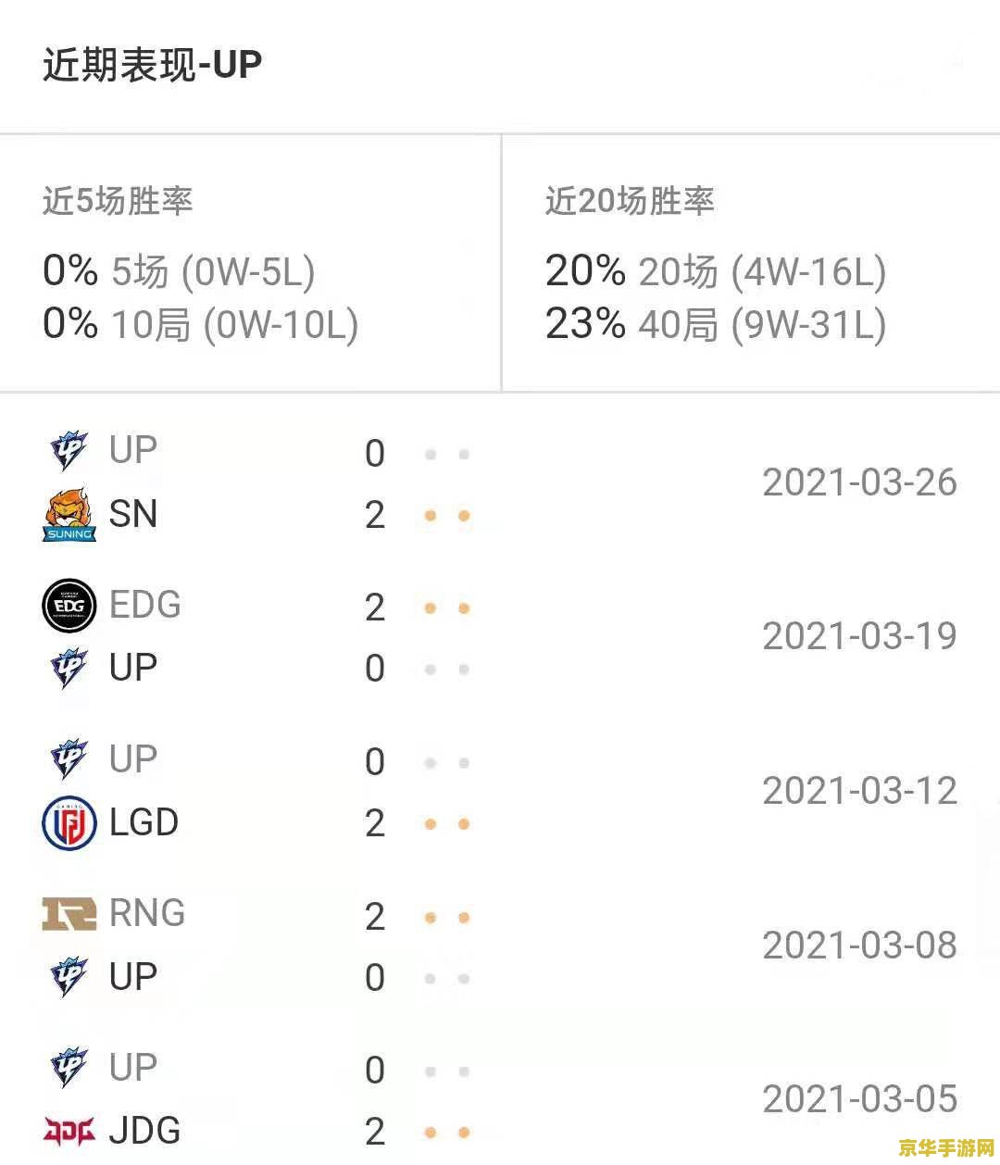Tap the JDG team logo

(x=69, y=1131)
